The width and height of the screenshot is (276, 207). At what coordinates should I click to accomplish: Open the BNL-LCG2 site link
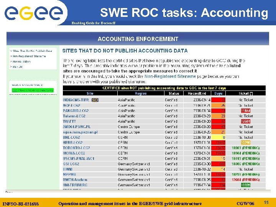pyautogui.click(x=71, y=137)
